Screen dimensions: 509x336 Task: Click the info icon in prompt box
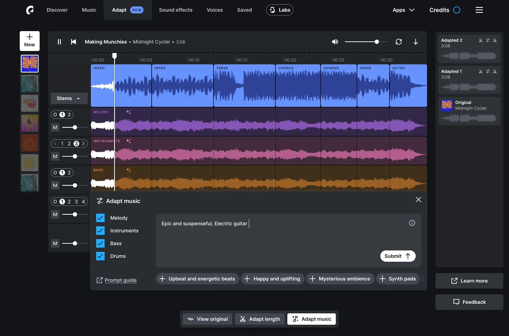click(x=412, y=223)
